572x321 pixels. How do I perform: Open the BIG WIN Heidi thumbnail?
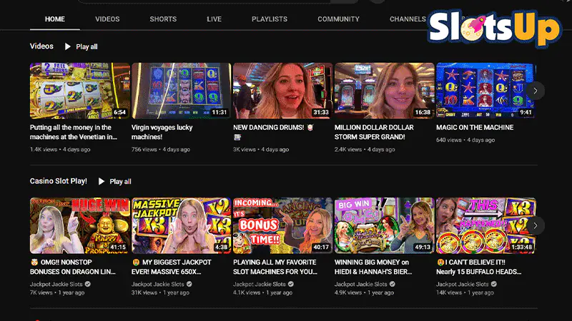pos(385,225)
